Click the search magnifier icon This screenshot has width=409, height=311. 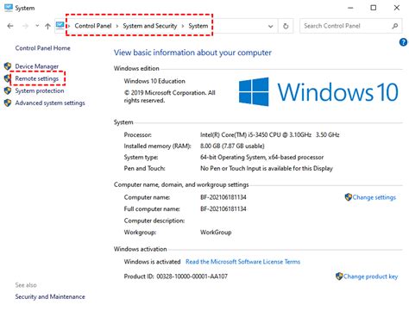click(x=395, y=26)
